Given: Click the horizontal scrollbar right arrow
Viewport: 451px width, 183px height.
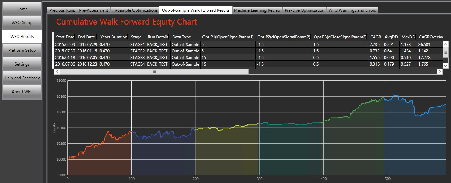Looking at the screenshot, I should [x=440, y=71].
